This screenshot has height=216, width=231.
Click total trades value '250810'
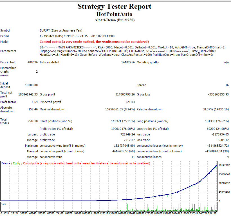point(33,121)
